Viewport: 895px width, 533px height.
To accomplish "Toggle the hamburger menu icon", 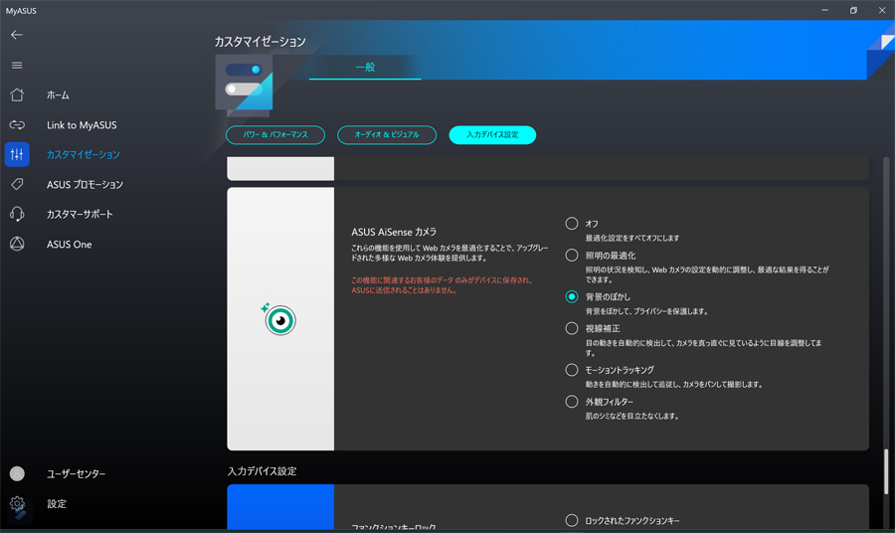I will pos(17,65).
